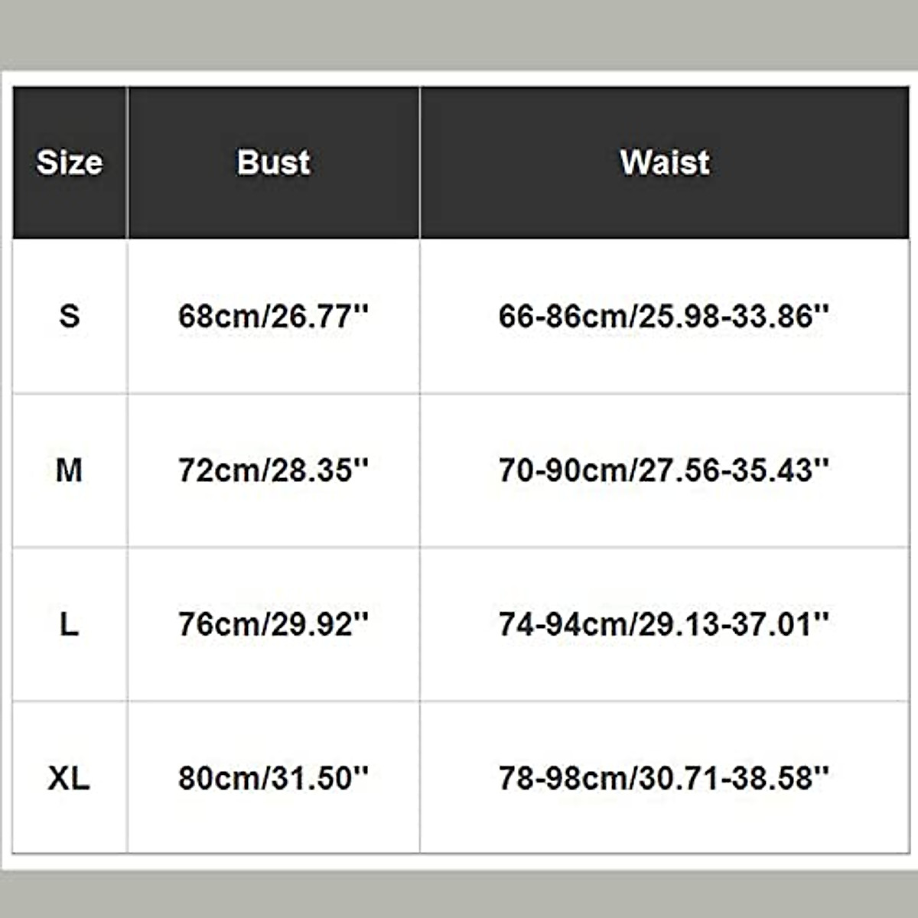The width and height of the screenshot is (918, 918).
Task: Click the 80cm/31.50'' bust value
Action: tap(273, 778)
